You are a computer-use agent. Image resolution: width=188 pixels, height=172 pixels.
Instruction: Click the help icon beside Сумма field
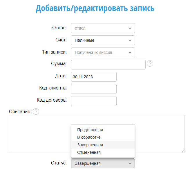click(x=150, y=63)
